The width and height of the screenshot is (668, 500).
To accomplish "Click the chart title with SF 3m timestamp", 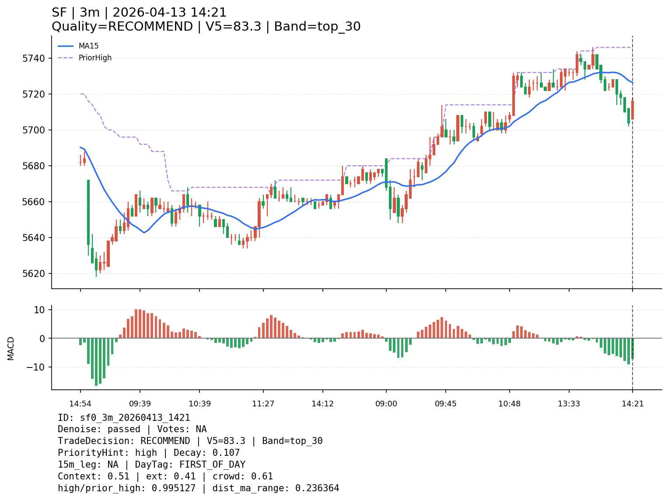I will [139, 13].
